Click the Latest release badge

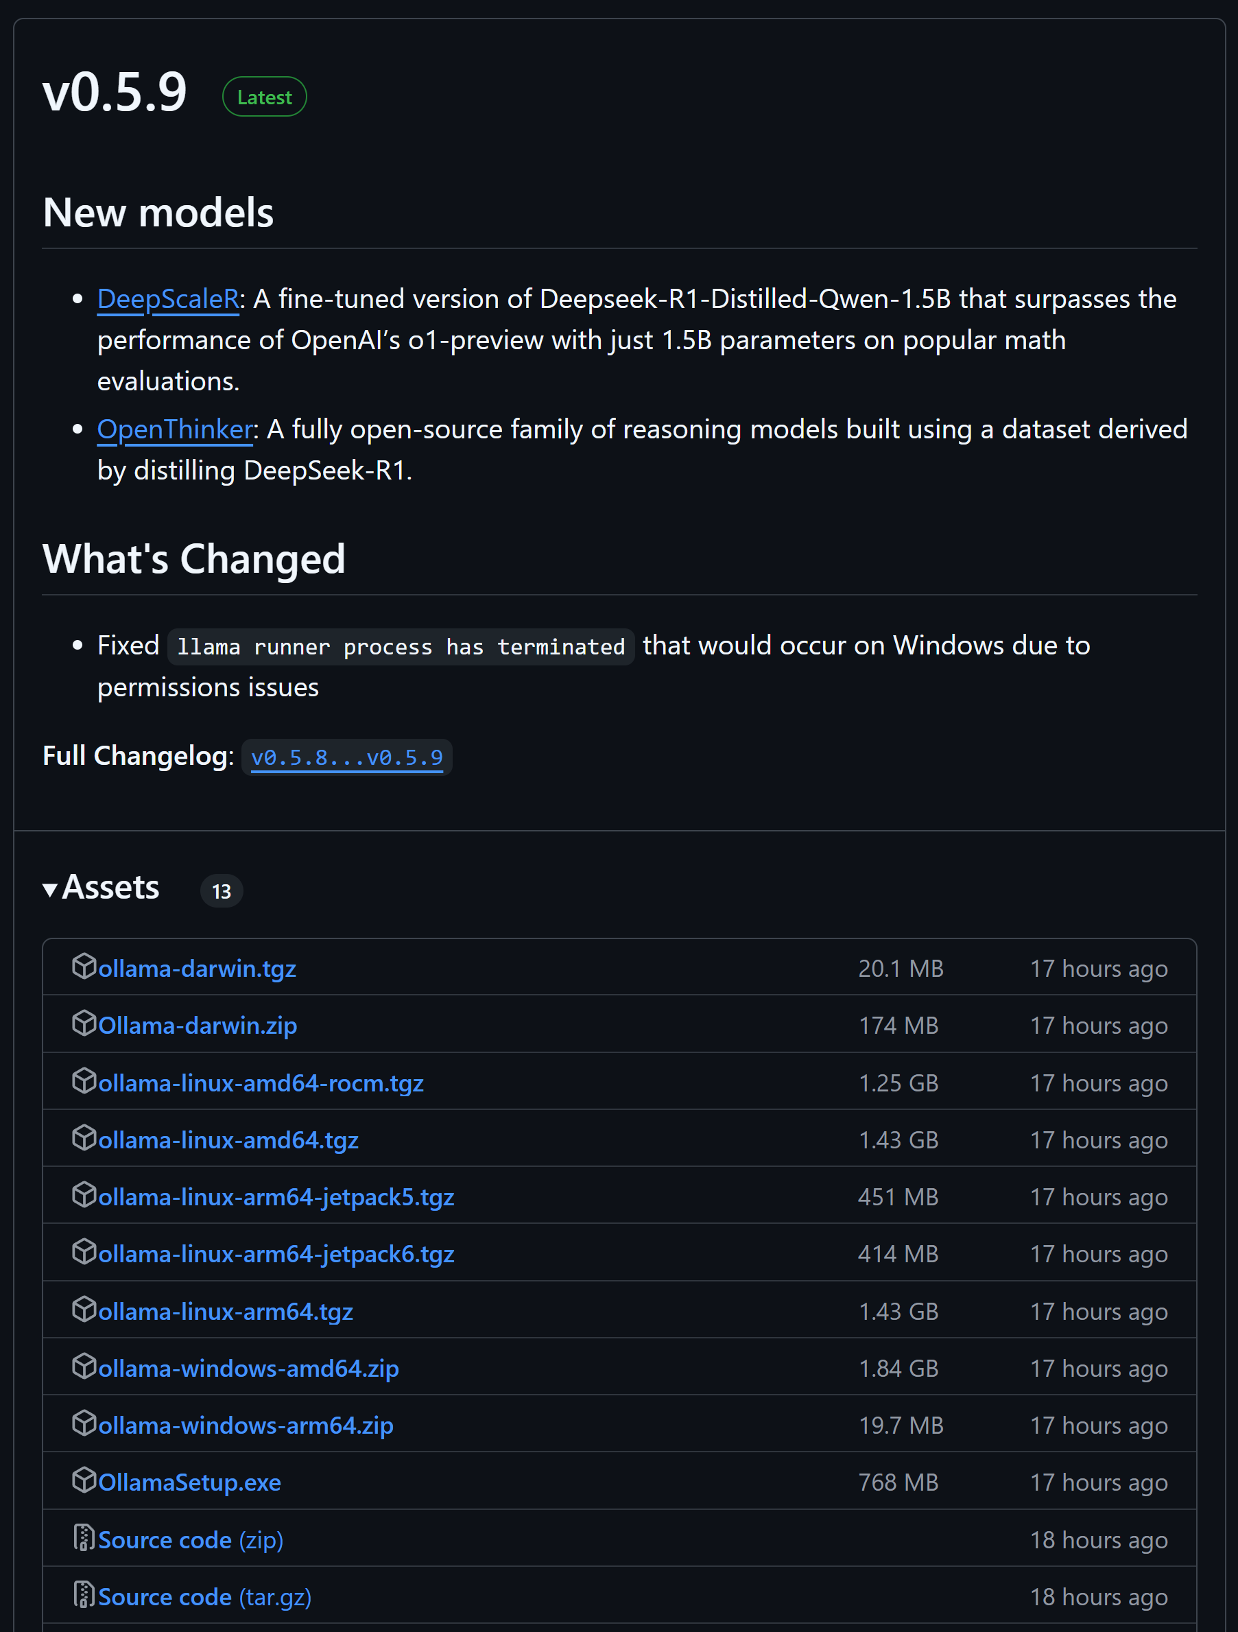pos(264,97)
